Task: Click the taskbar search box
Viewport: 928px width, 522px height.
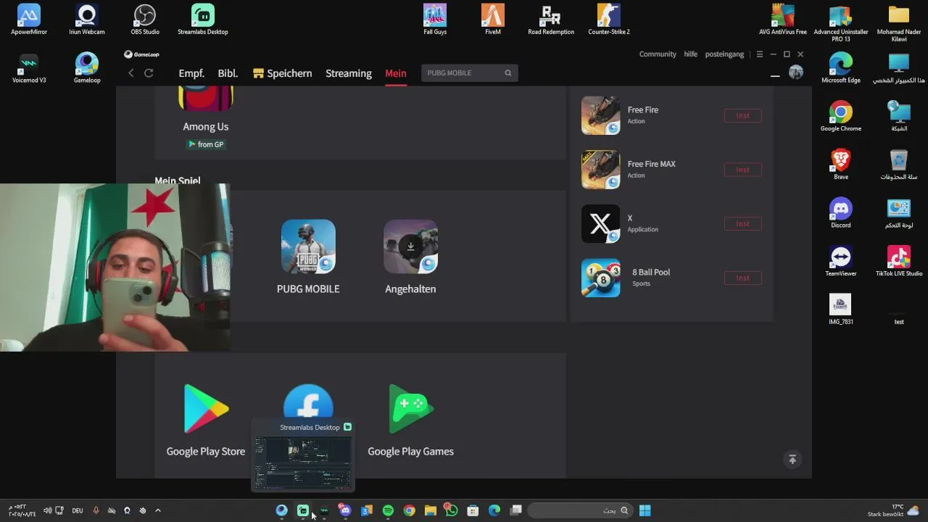Action: point(579,510)
